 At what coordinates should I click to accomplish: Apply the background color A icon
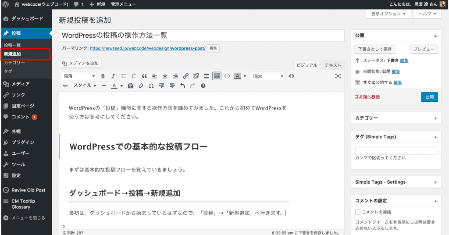[237, 76]
